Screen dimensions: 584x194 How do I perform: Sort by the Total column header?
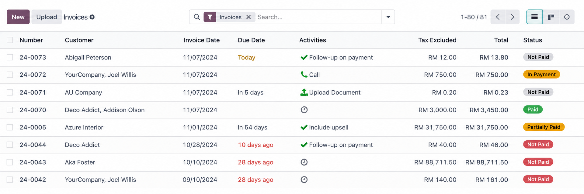501,40
